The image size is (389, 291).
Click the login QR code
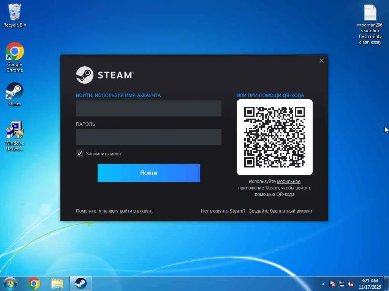pyautogui.click(x=275, y=137)
